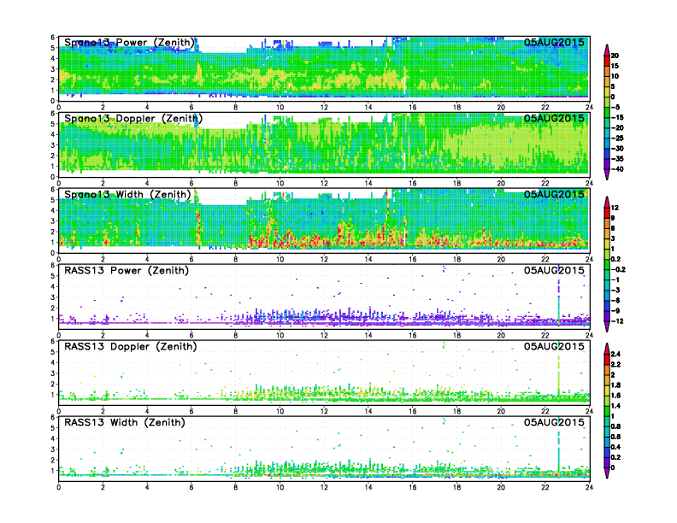677x523 pixels.
Task: Click the '-40' label on top colorbar
Action: tap(617, 169)
